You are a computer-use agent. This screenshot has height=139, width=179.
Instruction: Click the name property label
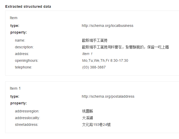[x=20, y=40]
